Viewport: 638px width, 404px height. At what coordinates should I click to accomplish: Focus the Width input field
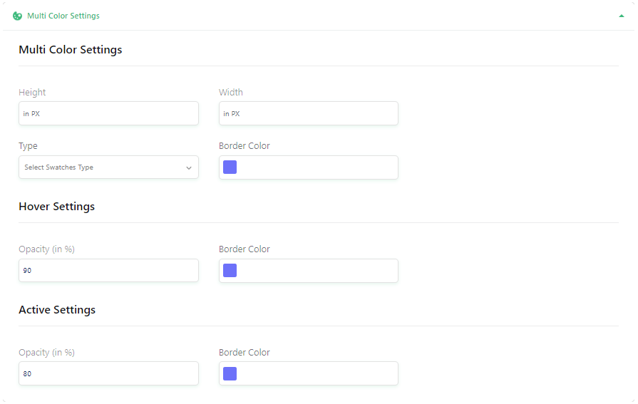point(309,113)
